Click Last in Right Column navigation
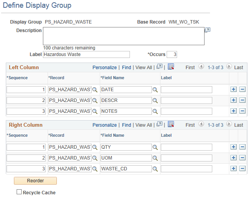249x197 pixels. coord(239,125)
